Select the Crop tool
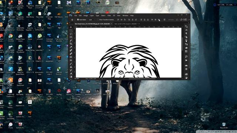The image size is (237, 133). coord(71,44)
